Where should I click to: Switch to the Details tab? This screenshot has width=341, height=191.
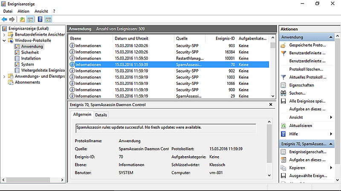(101, 115)
